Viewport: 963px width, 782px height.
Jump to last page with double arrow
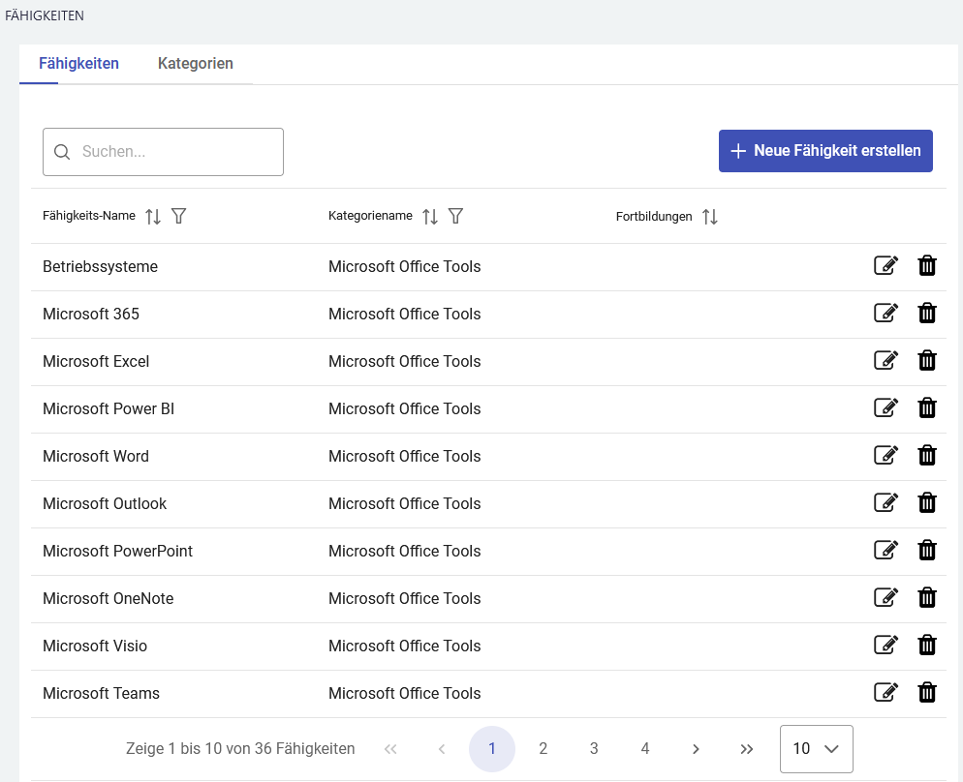[747, 749]
